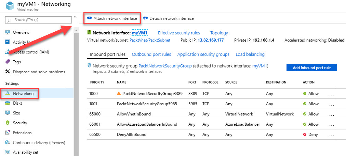Click the sidebar scrollbar up arrow

76,30
